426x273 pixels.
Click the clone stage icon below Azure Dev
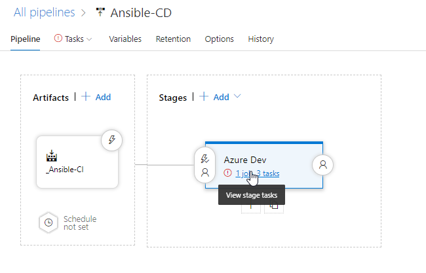pos(274,206)
